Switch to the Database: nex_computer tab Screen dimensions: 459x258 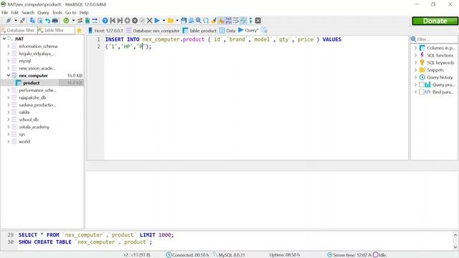click(x=153, y=30)
